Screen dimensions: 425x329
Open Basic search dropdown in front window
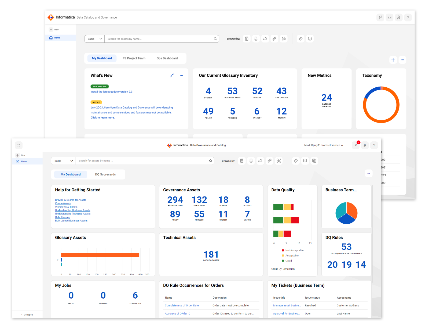(x=63, y=161)
